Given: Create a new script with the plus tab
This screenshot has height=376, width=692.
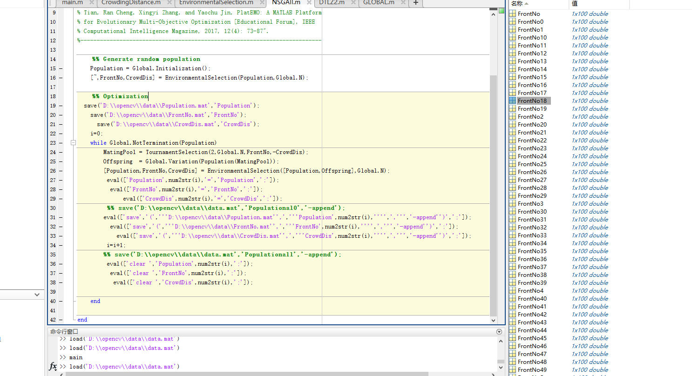Looking at the screenshot, I should coord(415,3).
